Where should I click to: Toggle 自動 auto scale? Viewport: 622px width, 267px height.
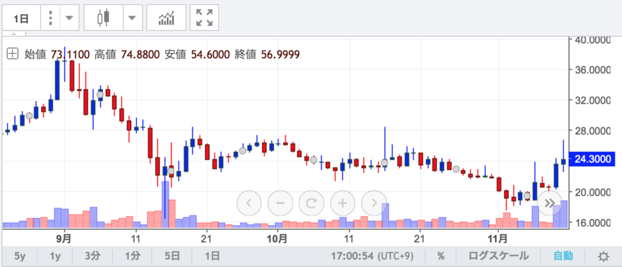coord(563,256)
